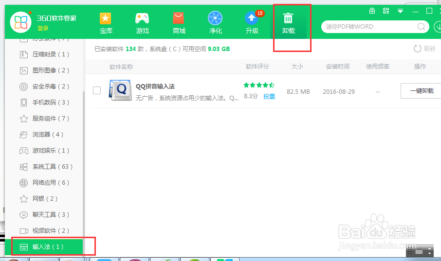Select the 服务组件 (7) category

coord(44,119)
